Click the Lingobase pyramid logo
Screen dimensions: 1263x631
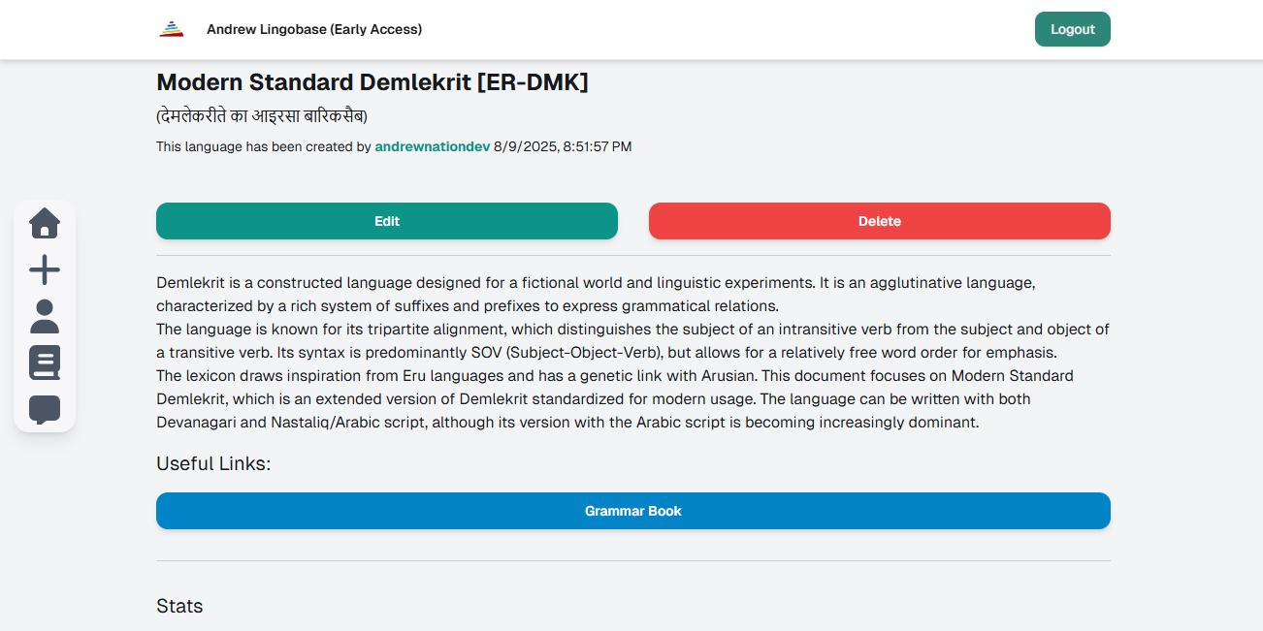(172, 29)
